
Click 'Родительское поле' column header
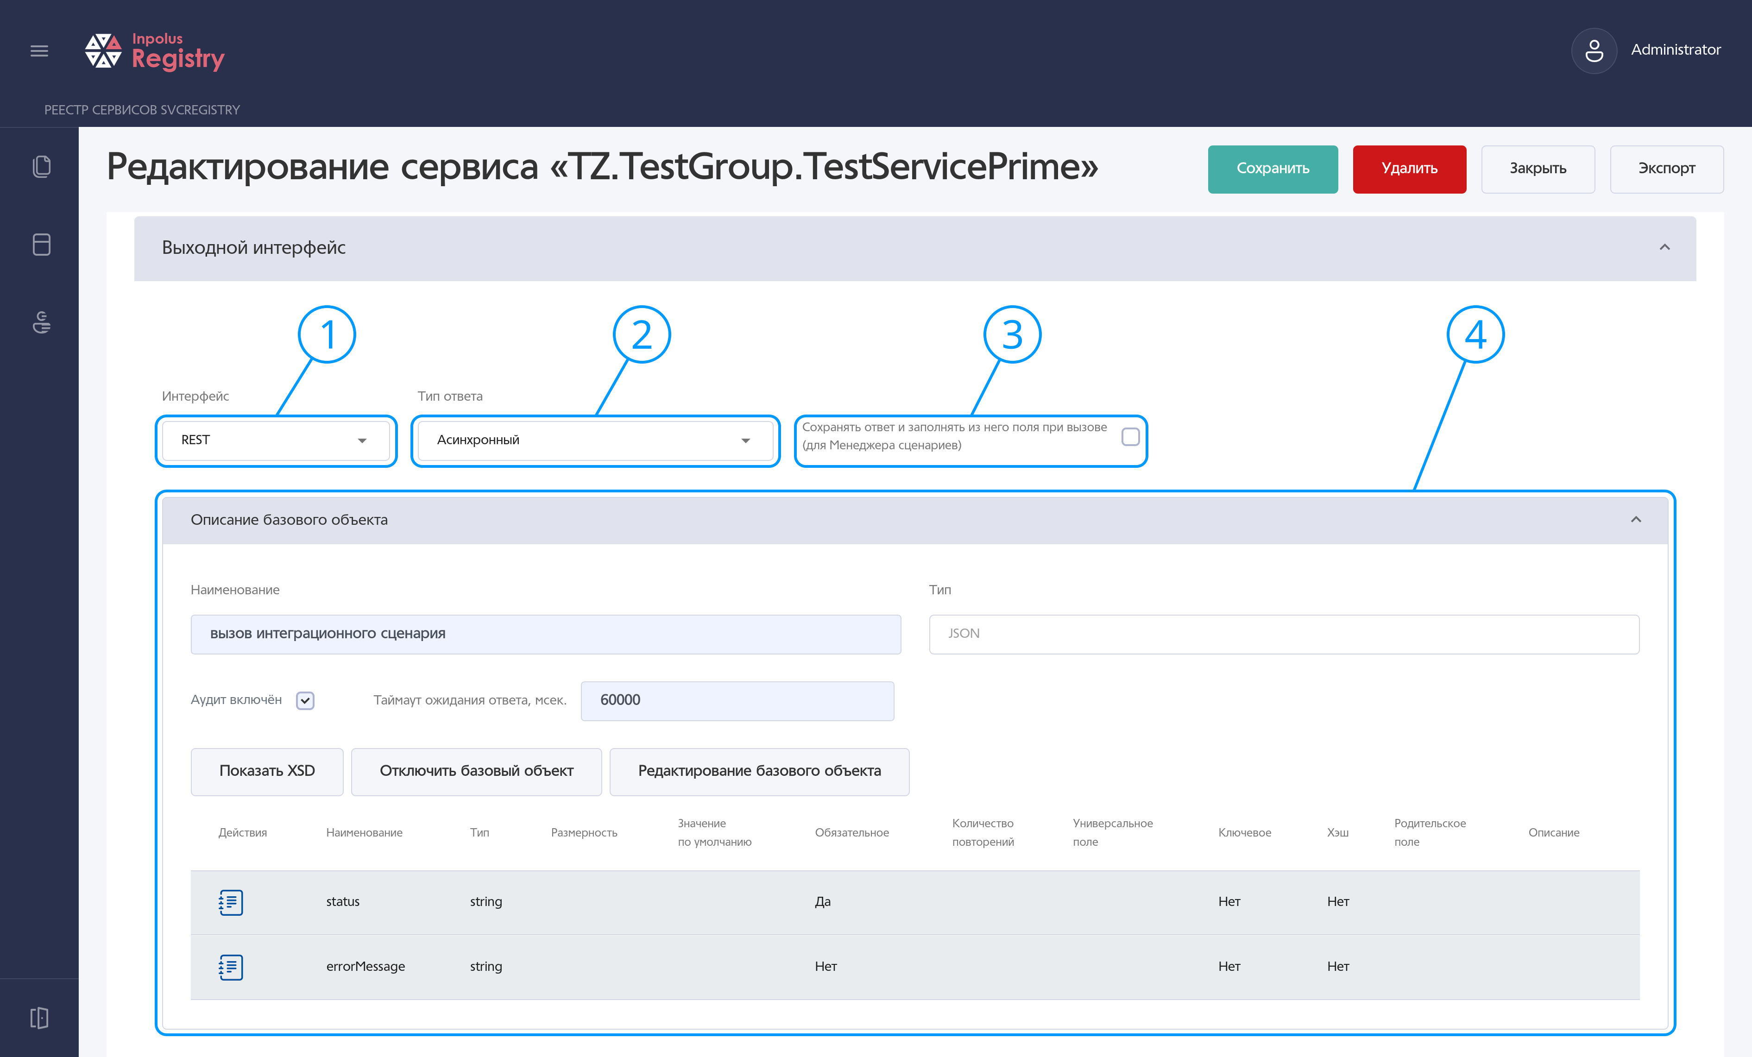tap(1430, 832)
